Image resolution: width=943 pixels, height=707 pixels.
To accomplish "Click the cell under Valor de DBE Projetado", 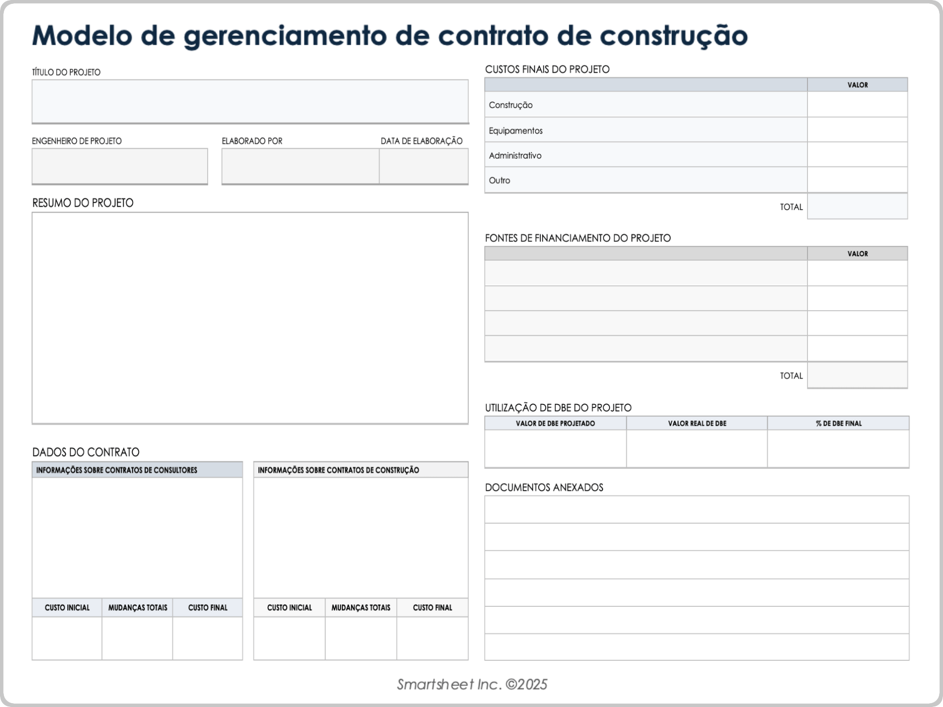I will tap(555, 449).
